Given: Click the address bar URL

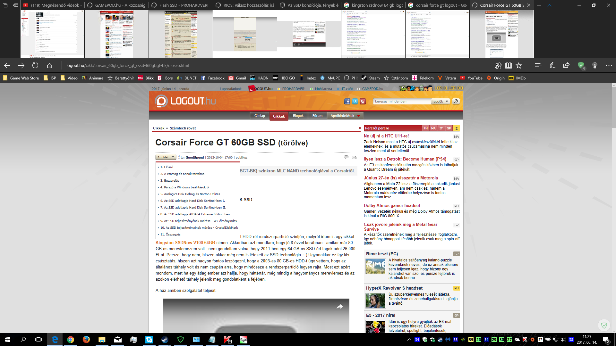Looking at the screenshot, I should coord(128,65).
